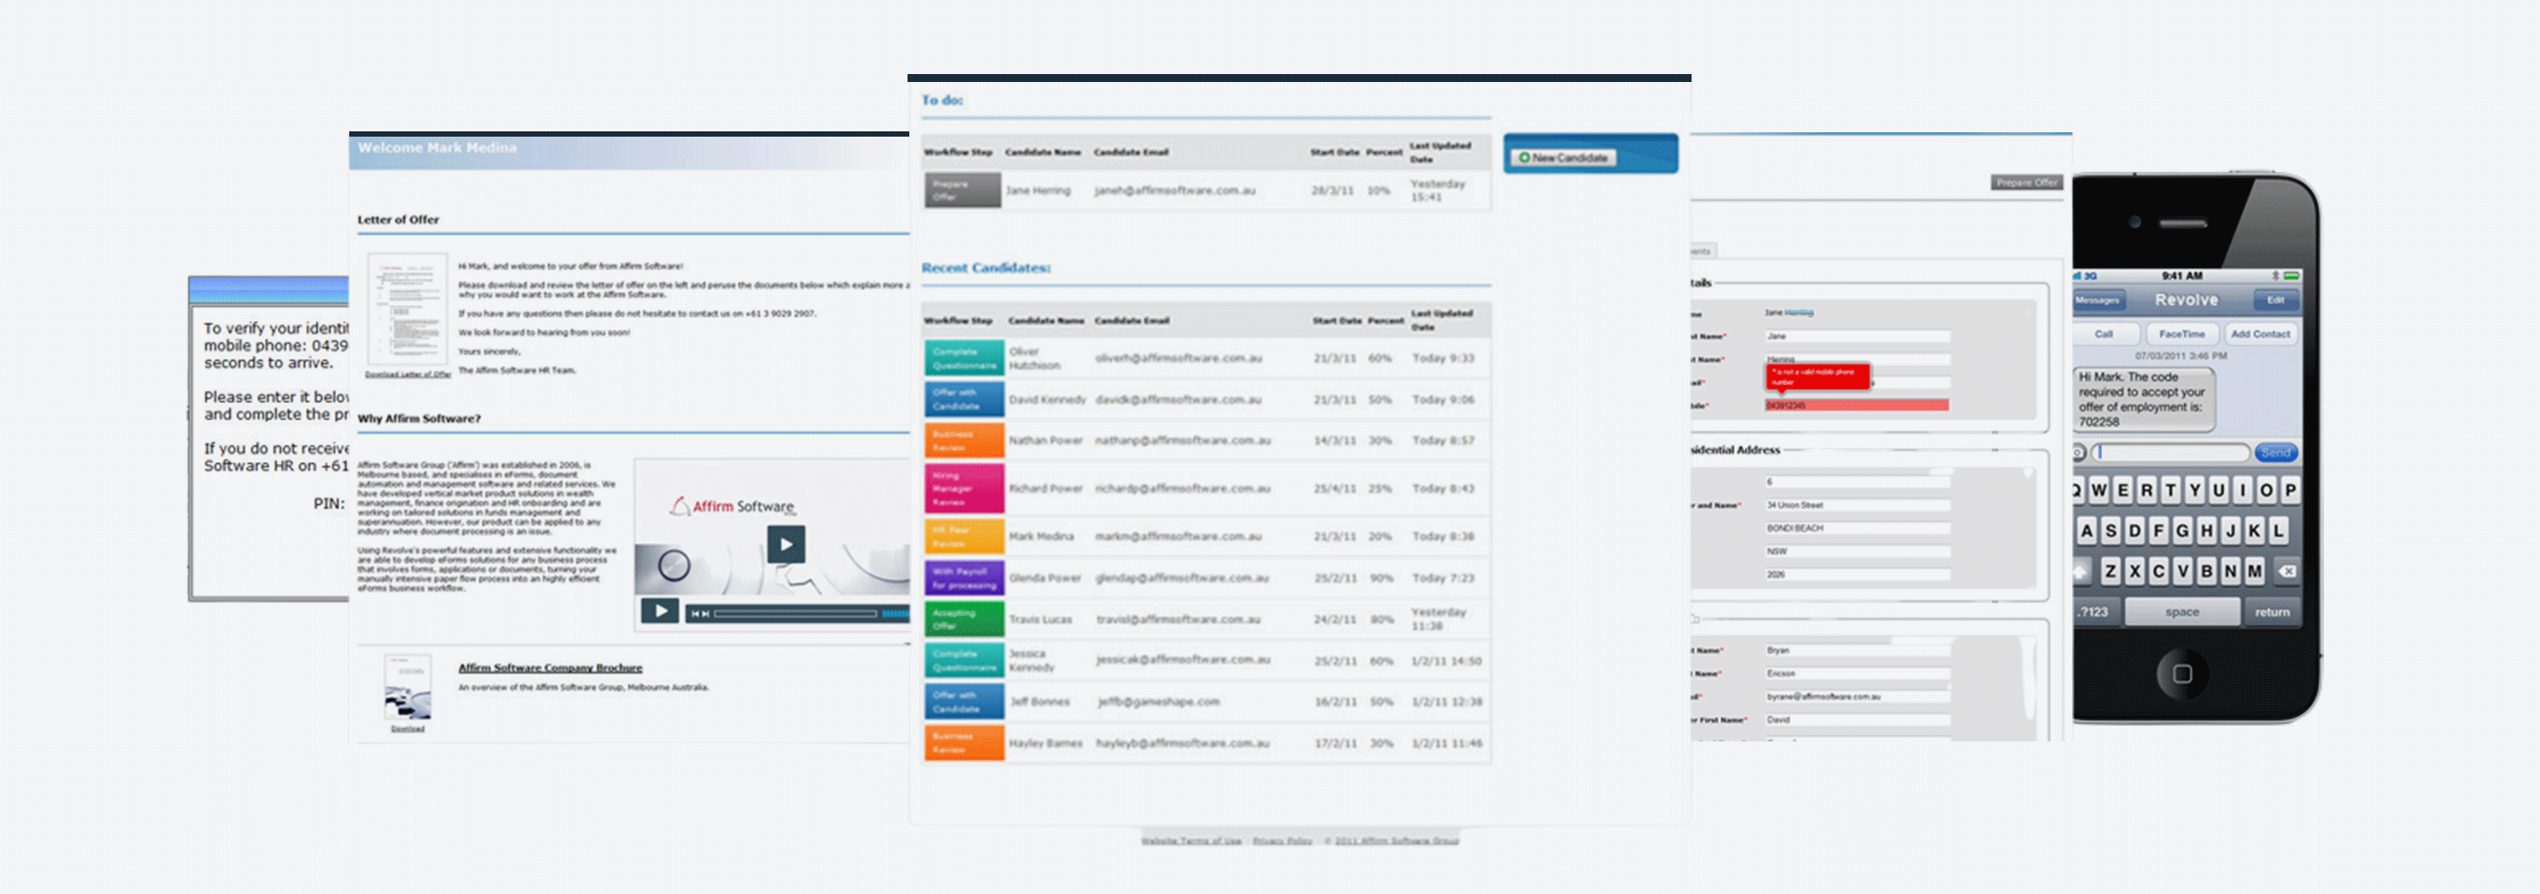Tap the Edit button in the phone header
Screen dimensions: 2540x894
tap(2275, 300)
